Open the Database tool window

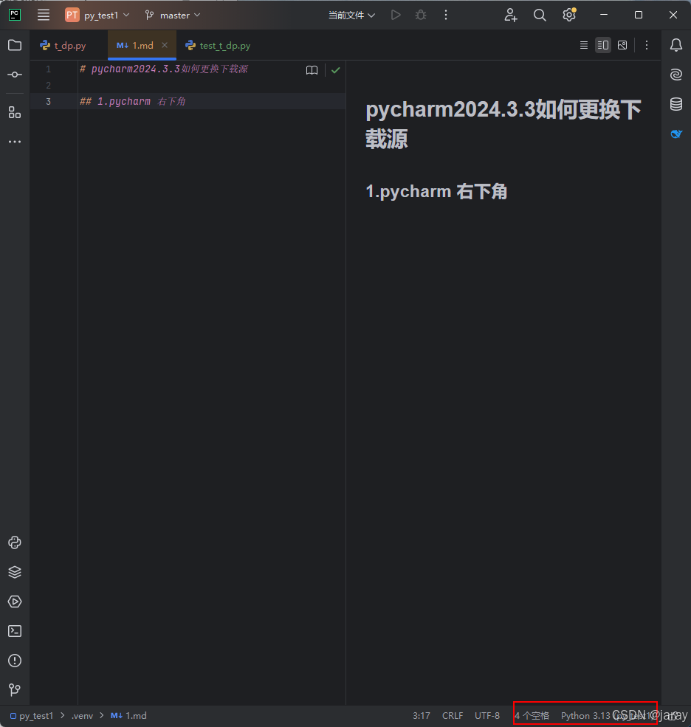[x=676, y=104]
